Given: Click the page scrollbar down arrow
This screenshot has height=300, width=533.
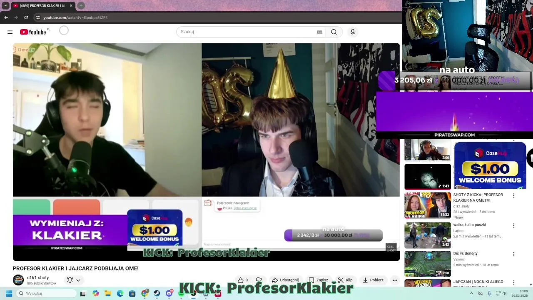Looking at the screenshot, I should point(531,285).
